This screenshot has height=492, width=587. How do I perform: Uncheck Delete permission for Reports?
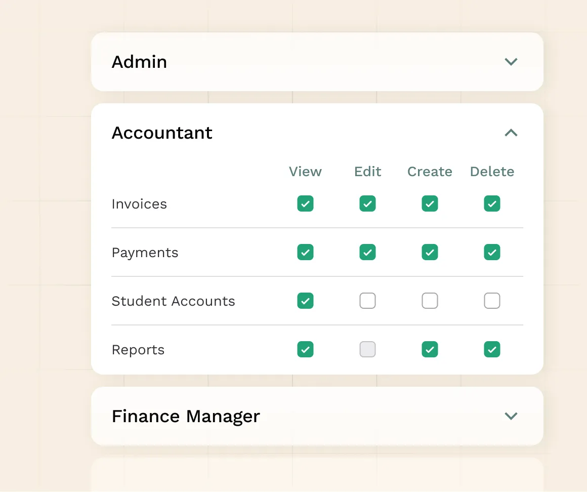click(492, 350)
